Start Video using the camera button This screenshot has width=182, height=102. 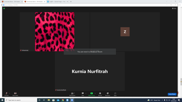pyautogui.click(x=15, y=94)
